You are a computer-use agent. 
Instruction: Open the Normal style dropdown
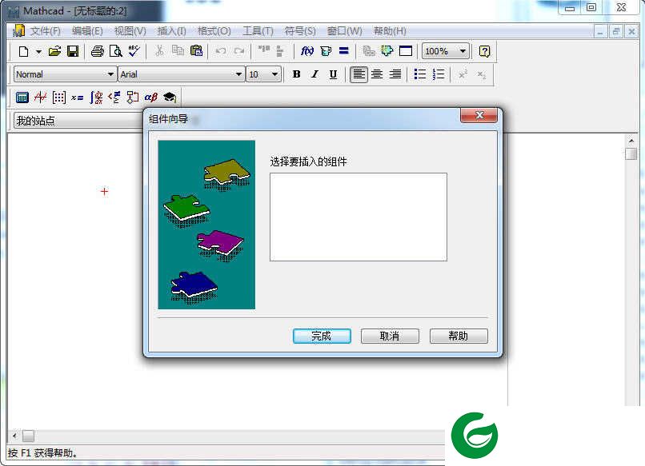[x=110, y=74]
